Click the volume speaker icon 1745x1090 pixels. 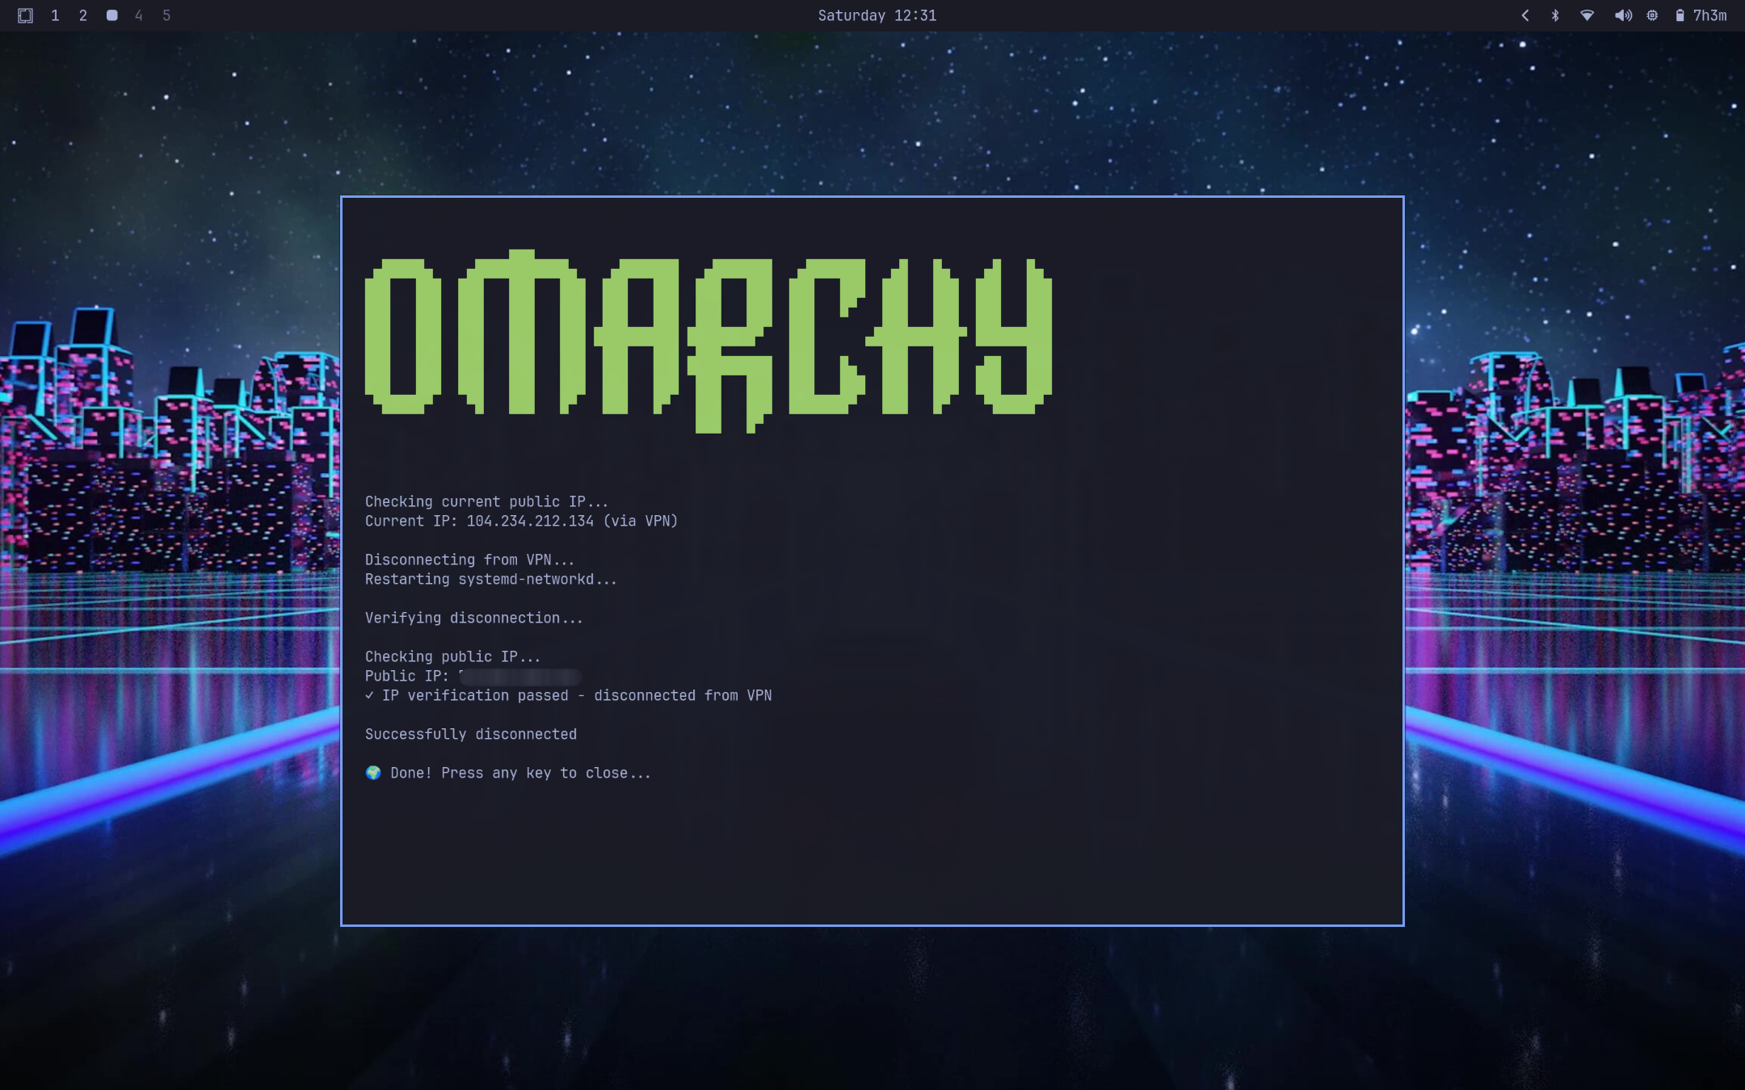point(1622,15)
